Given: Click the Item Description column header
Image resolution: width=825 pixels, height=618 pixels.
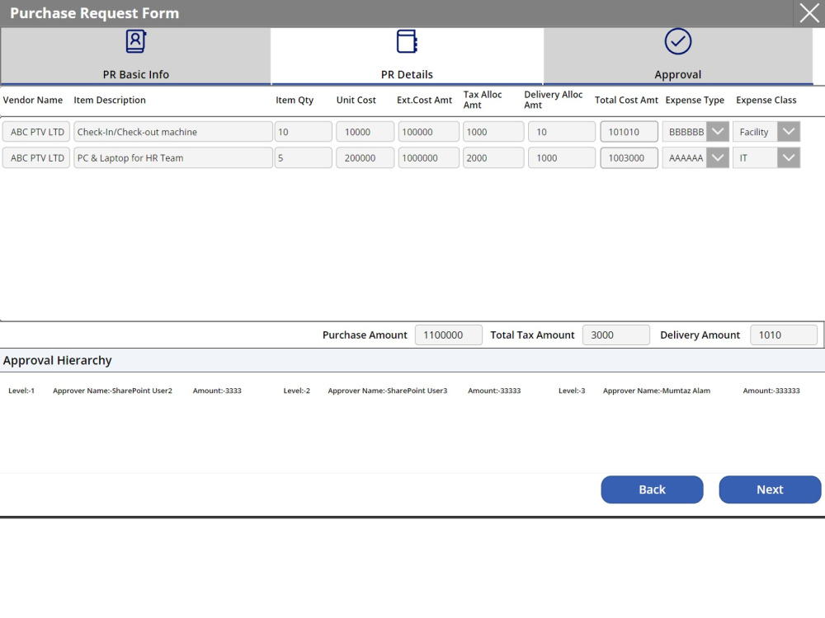Looking at the screenshot, I should pos(110,100).
